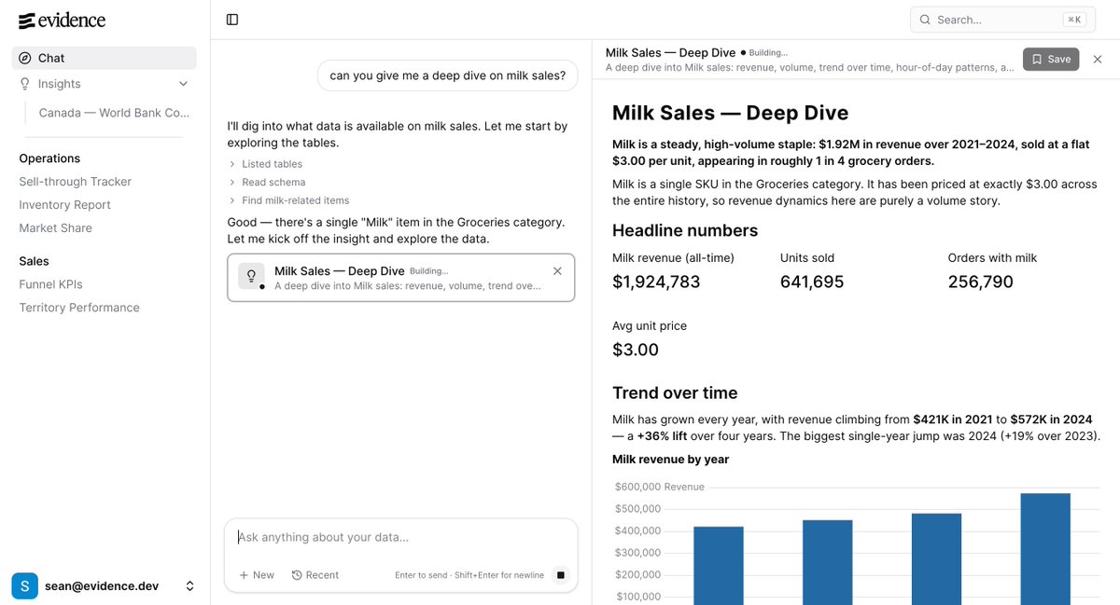Click the Recent history clock icon
The width and height of the screenshot is (1120, 605).
pos(297,575)
